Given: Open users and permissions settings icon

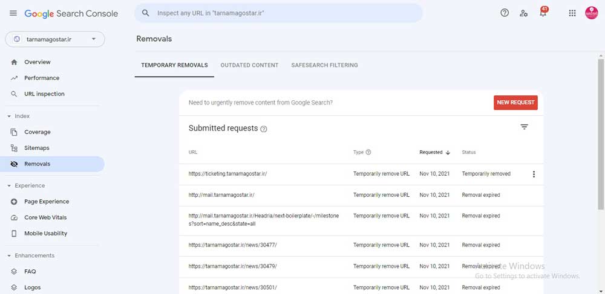Looking at the screenshot, I should [523, 13].
